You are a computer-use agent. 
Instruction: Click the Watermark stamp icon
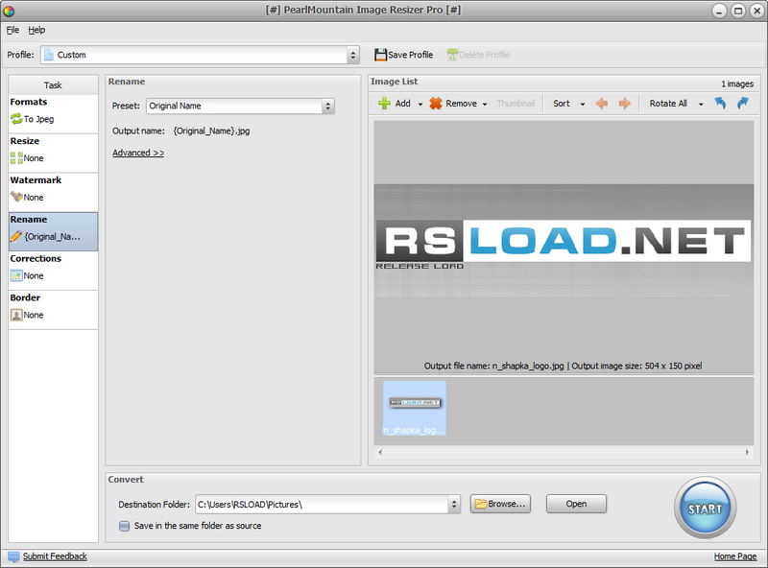pyautogui.click(x=16, y=198)
